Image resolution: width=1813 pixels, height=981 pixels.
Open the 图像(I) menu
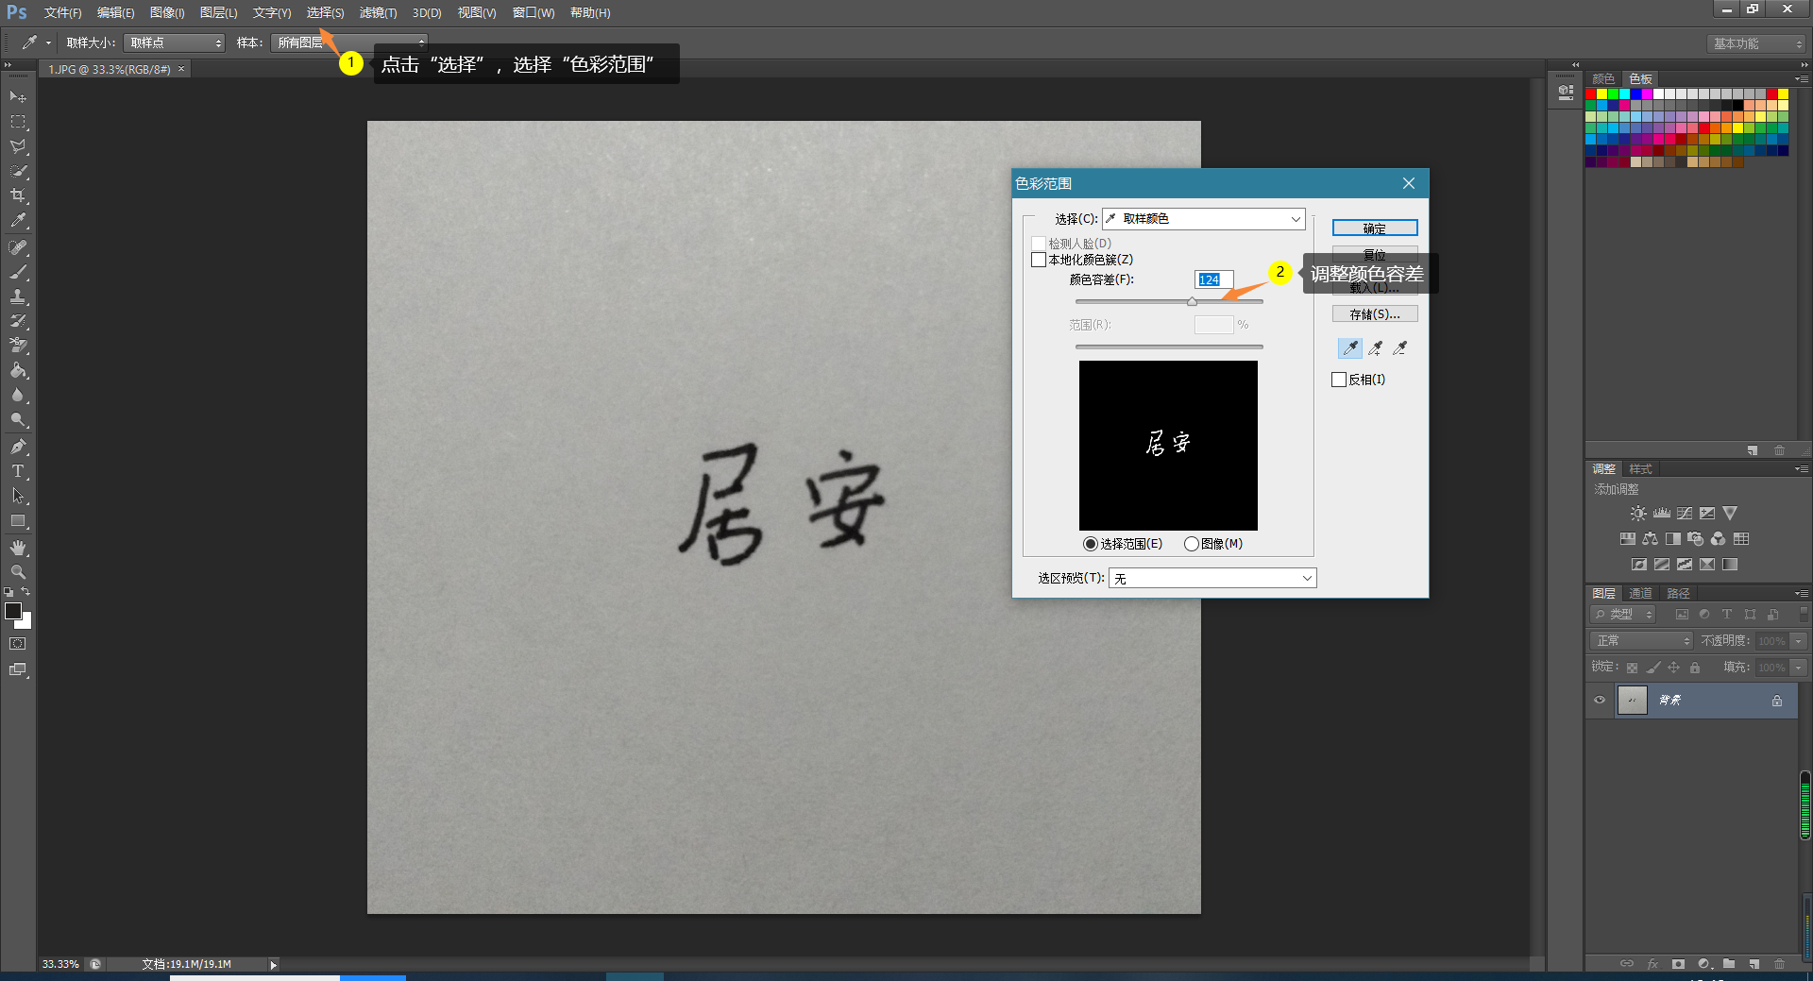pyautogui.click(x=167, y=12)
